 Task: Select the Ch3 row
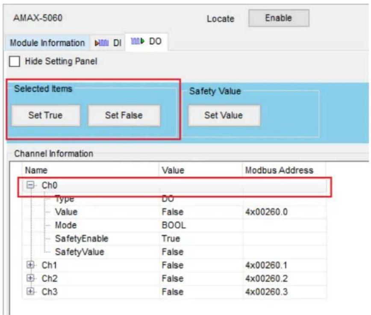tap(174, 291)
